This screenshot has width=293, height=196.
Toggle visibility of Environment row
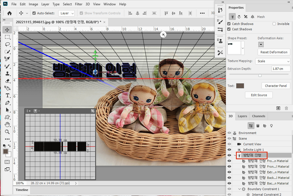coord(229,133)
